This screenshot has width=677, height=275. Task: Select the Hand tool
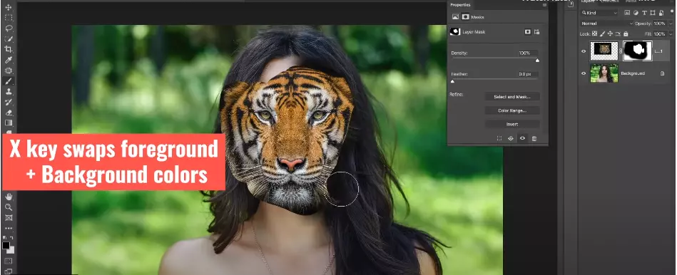click(8, 197)
